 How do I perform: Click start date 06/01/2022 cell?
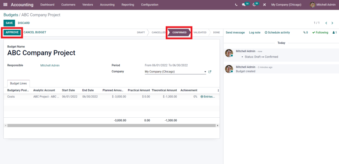70,97
